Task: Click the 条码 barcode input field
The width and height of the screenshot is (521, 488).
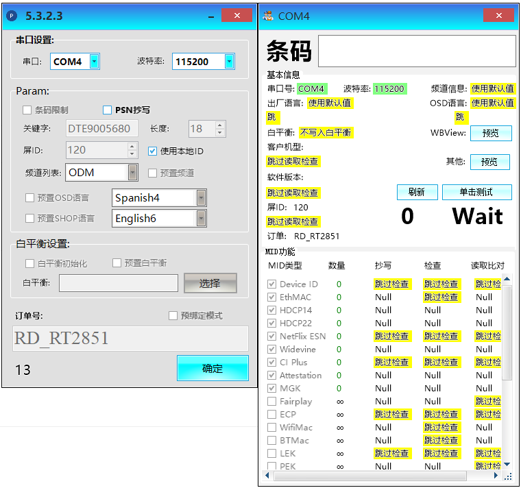Action: (417, 51)
